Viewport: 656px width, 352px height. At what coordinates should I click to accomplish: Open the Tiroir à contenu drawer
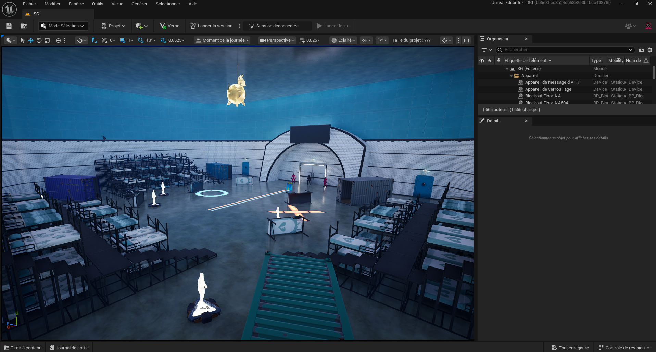[23, 348]
